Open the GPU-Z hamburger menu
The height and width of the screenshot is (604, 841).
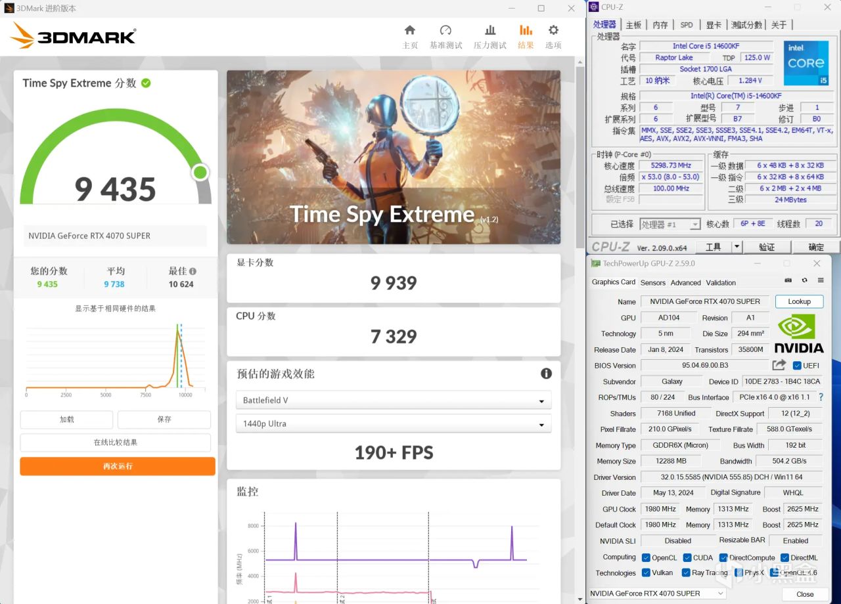click(x=821, y=280)
